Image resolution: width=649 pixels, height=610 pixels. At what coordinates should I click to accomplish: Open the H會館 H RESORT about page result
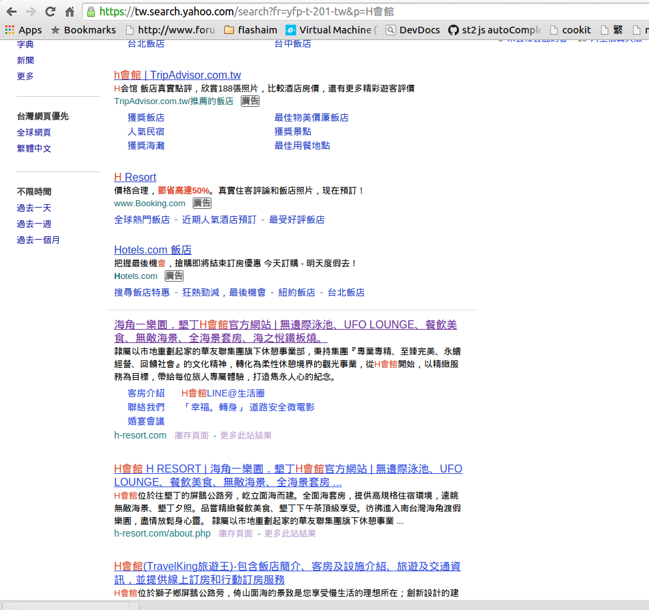pyautogui.click(x=288, y=475)
